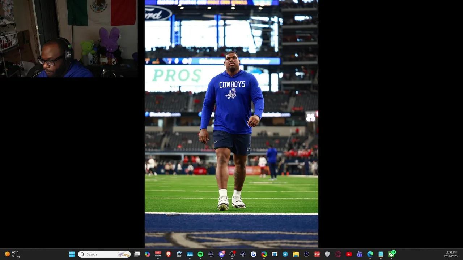The height and width of the screenshot is (260, 463).
Task: Open the Windows Start menu
Action: [72, 254]
